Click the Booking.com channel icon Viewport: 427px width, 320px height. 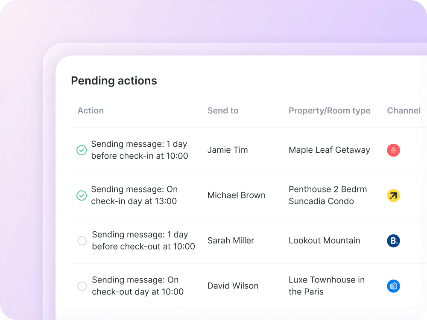(x=393, y=241)
